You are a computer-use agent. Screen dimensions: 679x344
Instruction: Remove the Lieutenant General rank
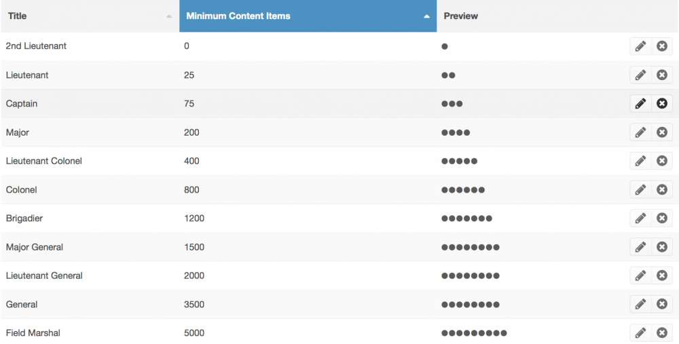pyautogui.click(x=661, y=275)
